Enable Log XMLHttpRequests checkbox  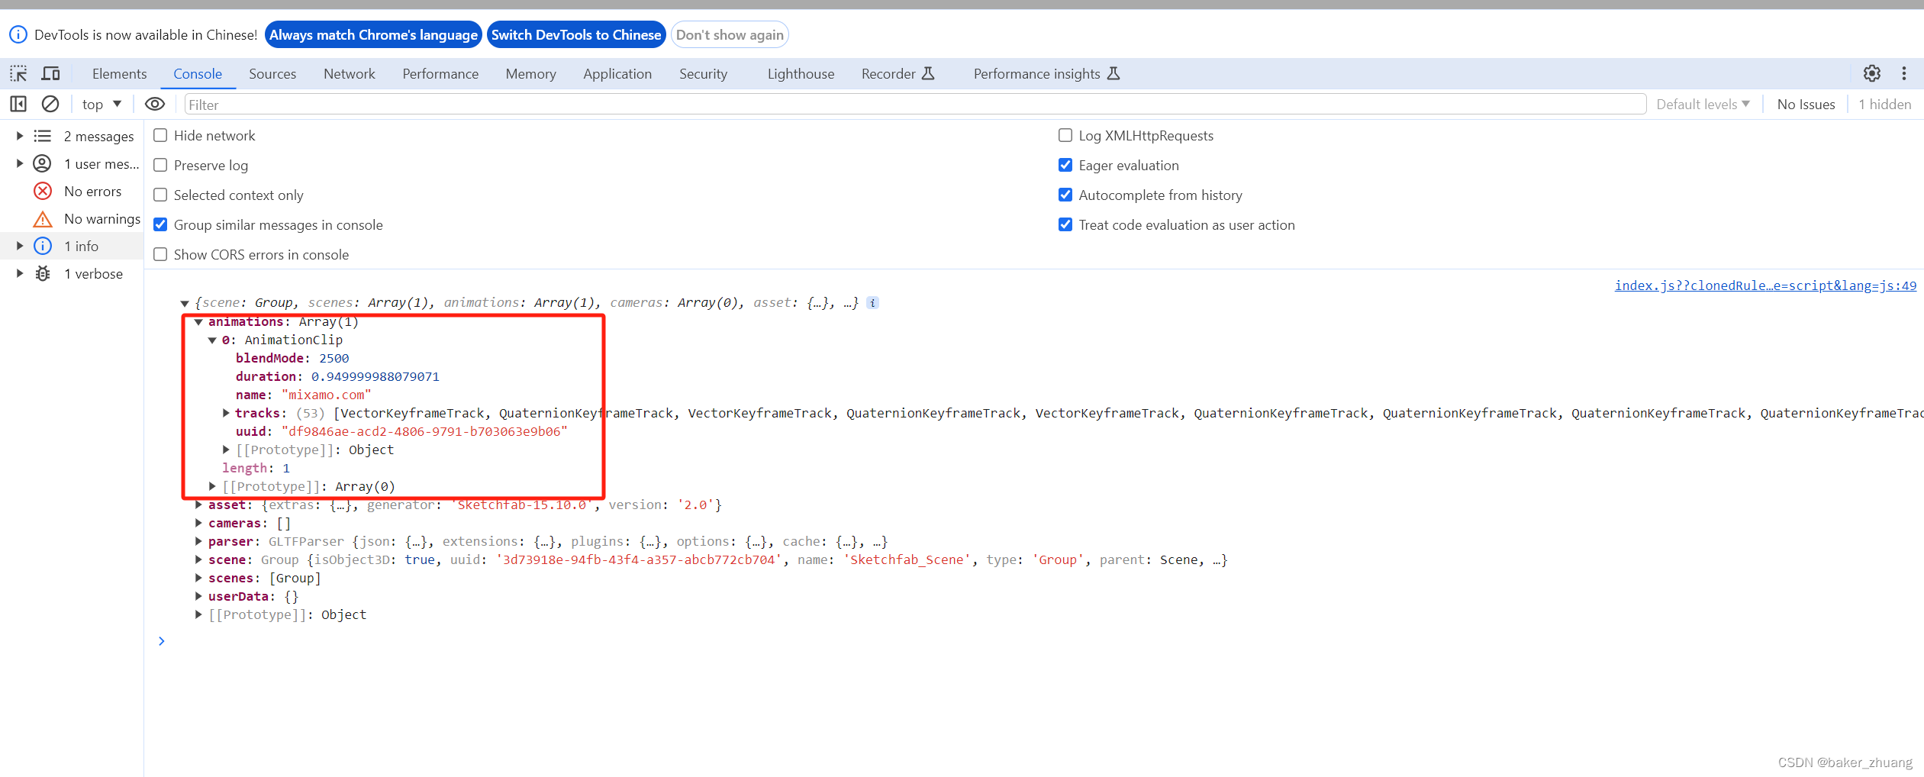[1065, 135]
